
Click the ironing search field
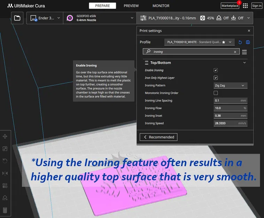[x=191, y=52]
